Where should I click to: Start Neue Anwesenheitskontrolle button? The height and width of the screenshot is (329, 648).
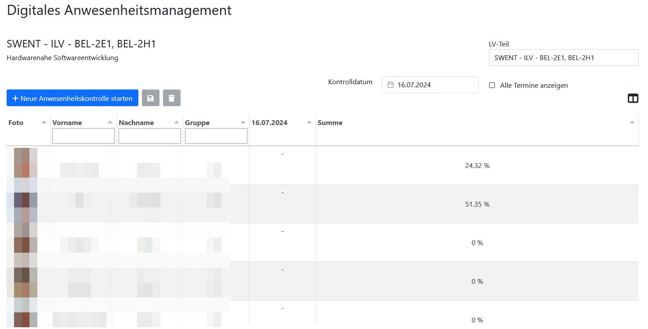[x=72, y=98]
